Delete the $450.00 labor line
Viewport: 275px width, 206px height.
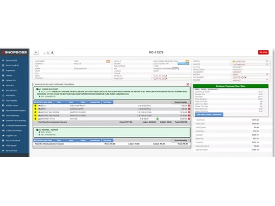coord(189,119)
